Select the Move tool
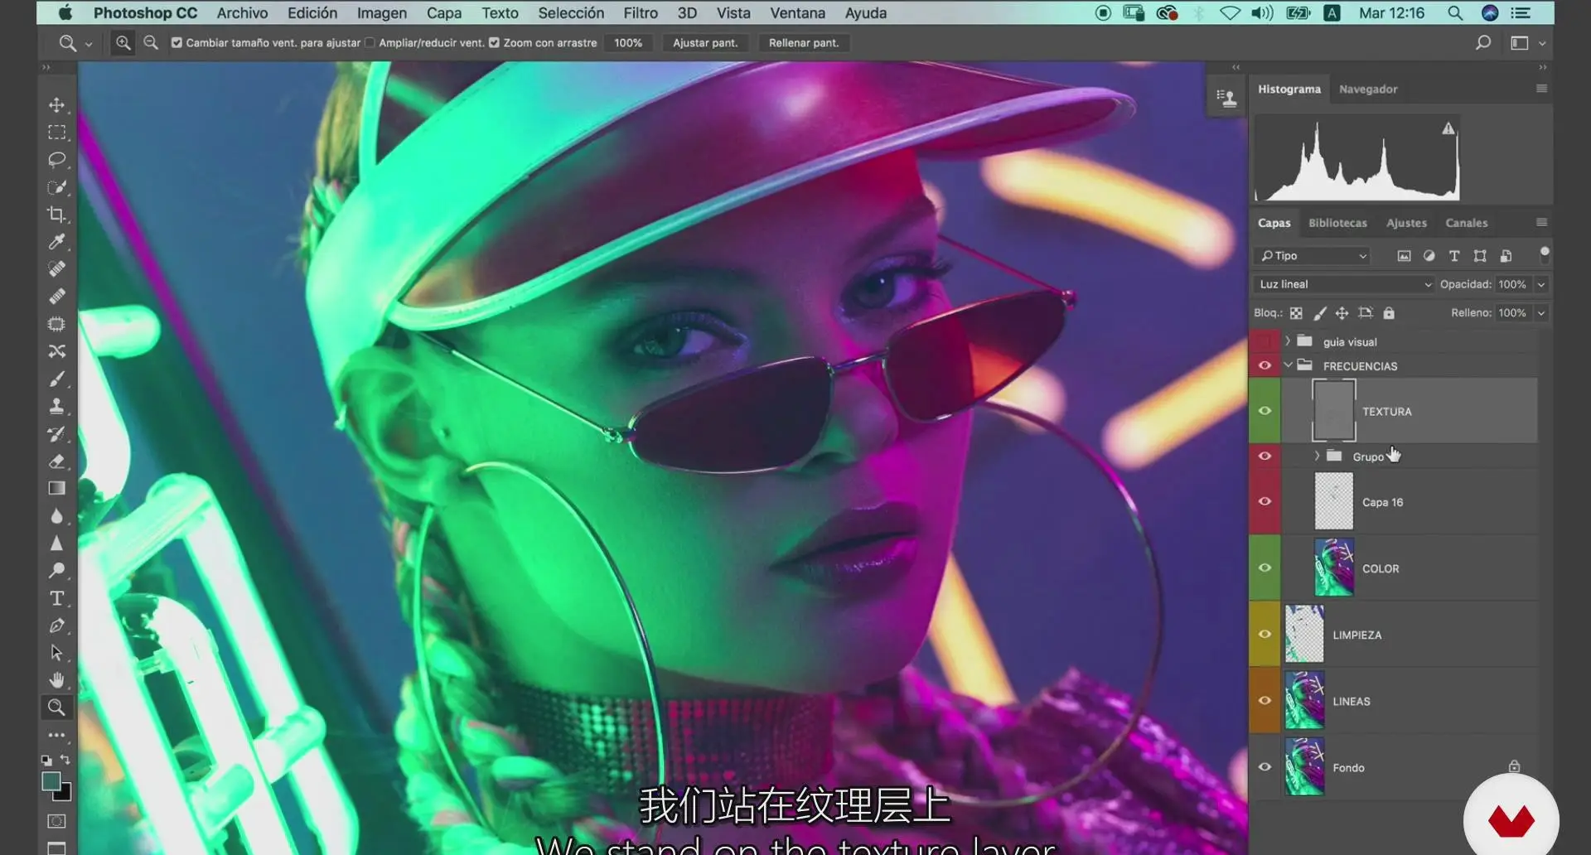The width and height of the screenshot is (1591, 855). tap(56, 105)
